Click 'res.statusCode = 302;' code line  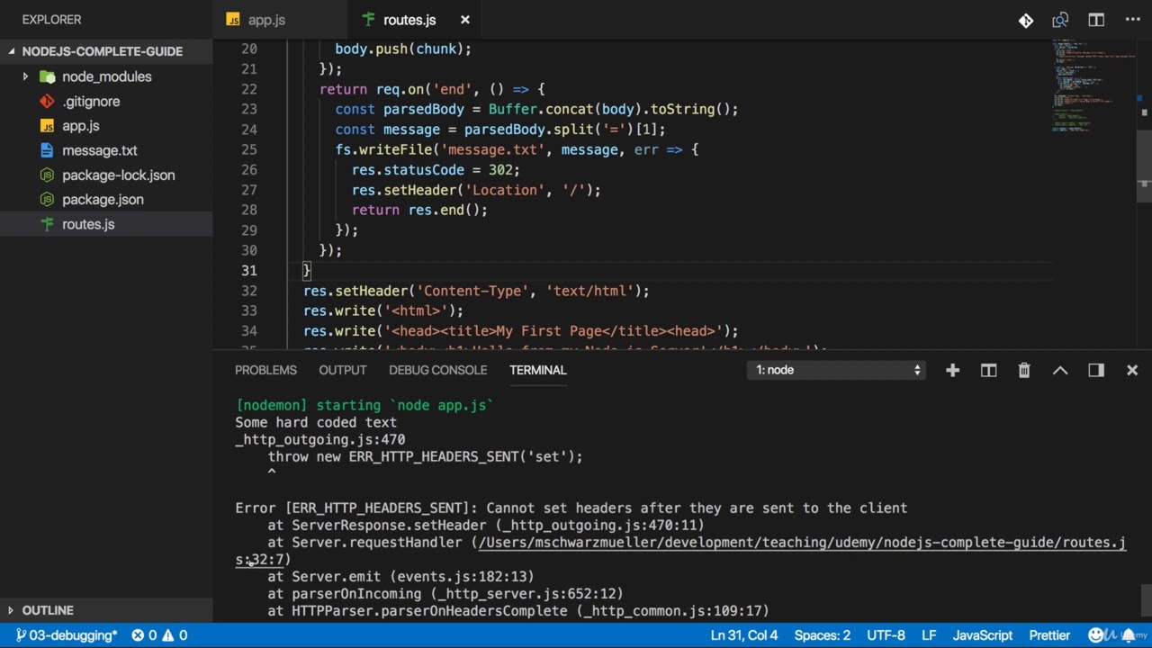click(436, 169)
